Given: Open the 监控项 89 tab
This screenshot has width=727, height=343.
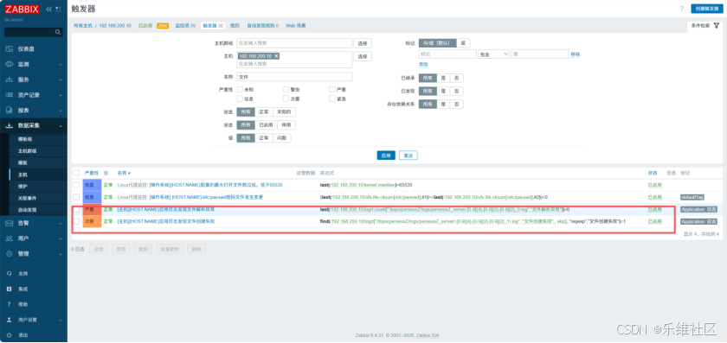Looking at the screenshot, I should 185,26.
